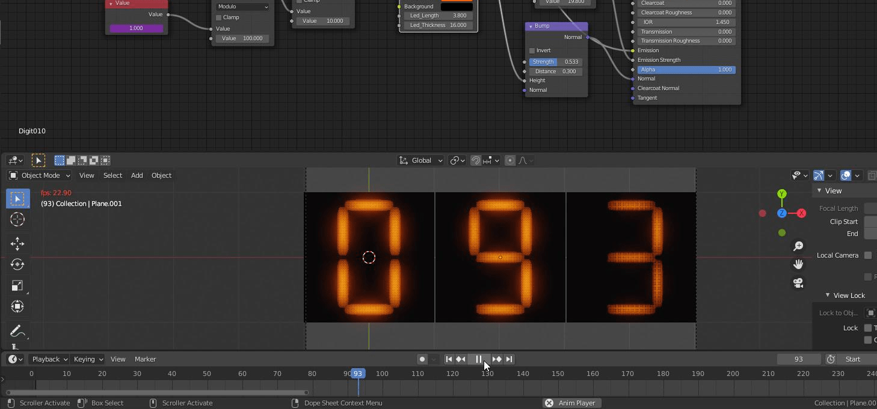Select the Cursor tool in the toolbar
The image size is (877, 409).
coord(17,219)
